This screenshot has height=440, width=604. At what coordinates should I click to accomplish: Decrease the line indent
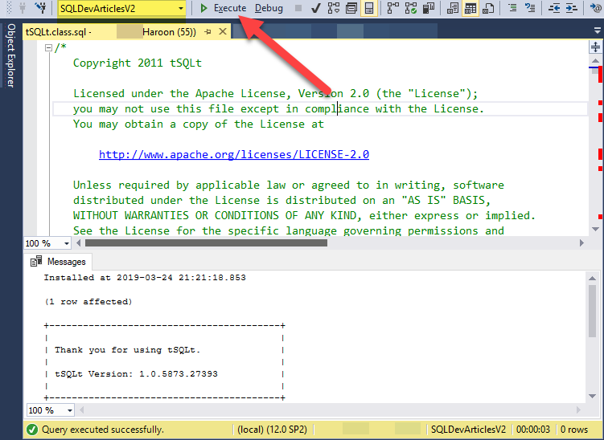[x=554, y=8]
